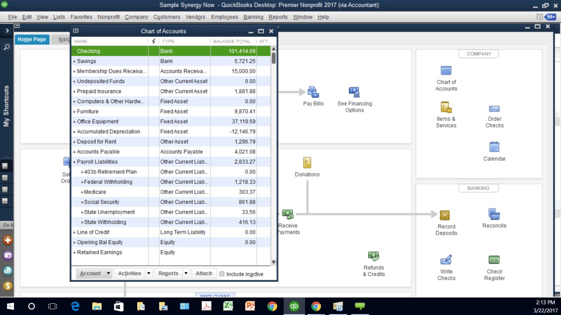Click the Pay Bills icon
Image resolution: width=561 pixels, height=315 pixels.
click(x=313, y=92)
